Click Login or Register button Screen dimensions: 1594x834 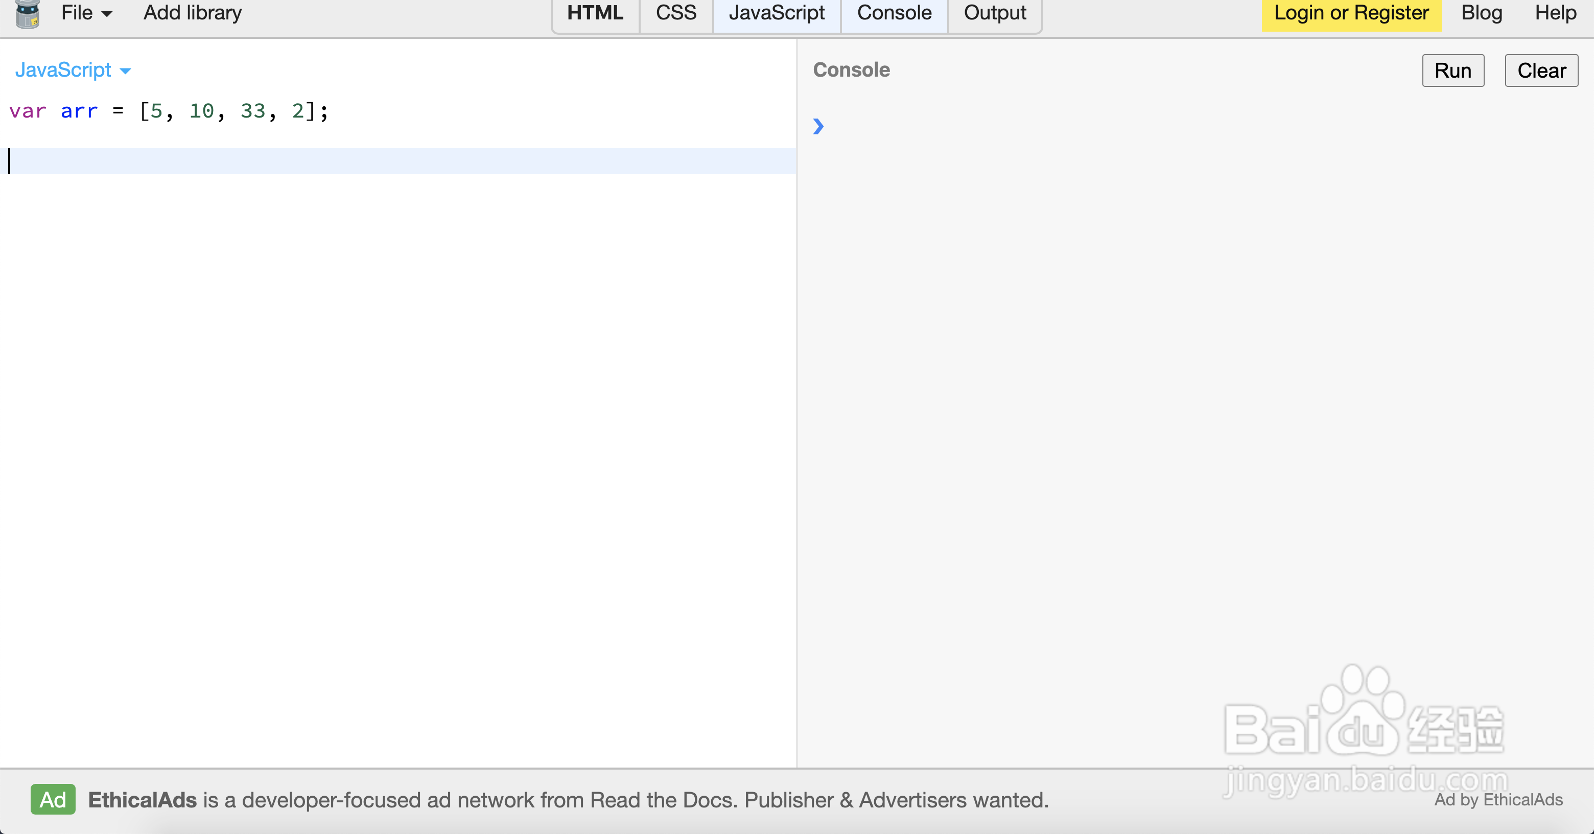pos(1351,13)
